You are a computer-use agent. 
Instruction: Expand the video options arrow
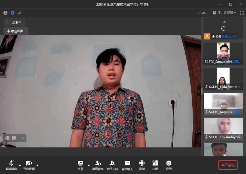click(38, 165)
